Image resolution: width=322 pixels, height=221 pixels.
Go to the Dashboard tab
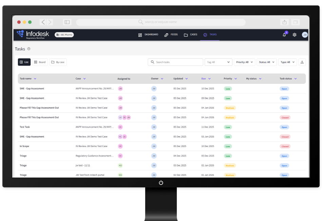coord(148,35)
